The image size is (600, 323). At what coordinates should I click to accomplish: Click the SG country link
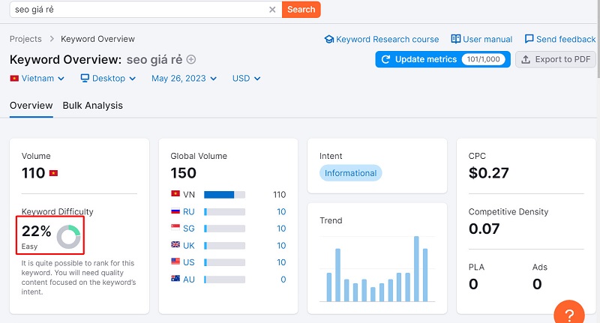point(189,229)
